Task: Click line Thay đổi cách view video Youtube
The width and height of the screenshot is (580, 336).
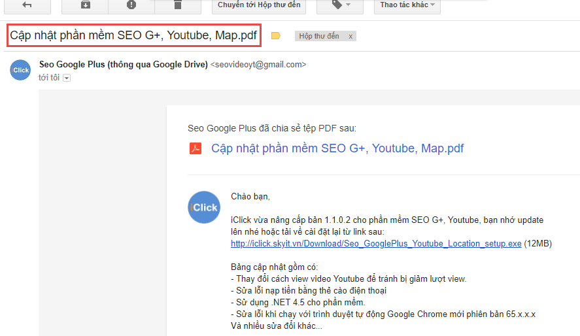Action: click(349, 278)
